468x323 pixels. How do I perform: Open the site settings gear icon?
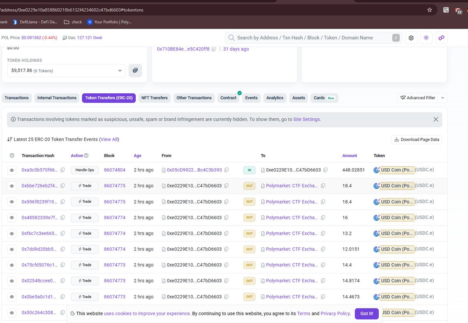[411, 38]
